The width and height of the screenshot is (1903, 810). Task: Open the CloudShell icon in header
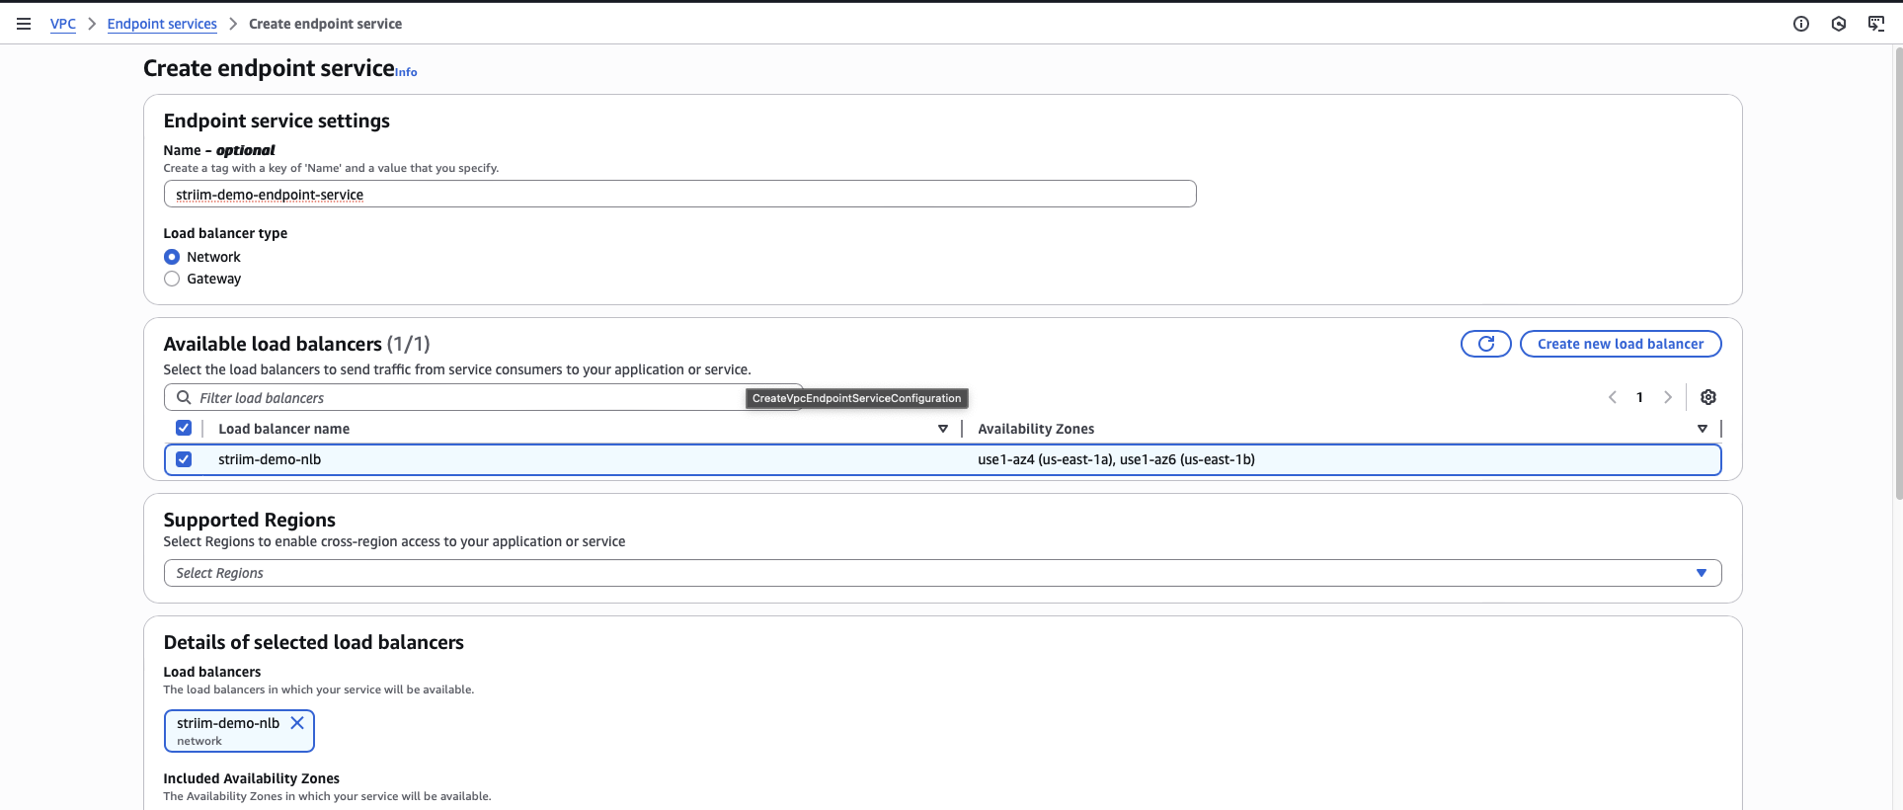click(1876, 24)
